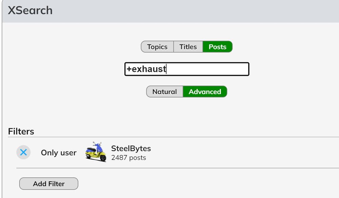The width and height of the screenshot is (339, 198).
Task: View SteelBytes' 2487 posts count
Action: (x=128, y=158)
